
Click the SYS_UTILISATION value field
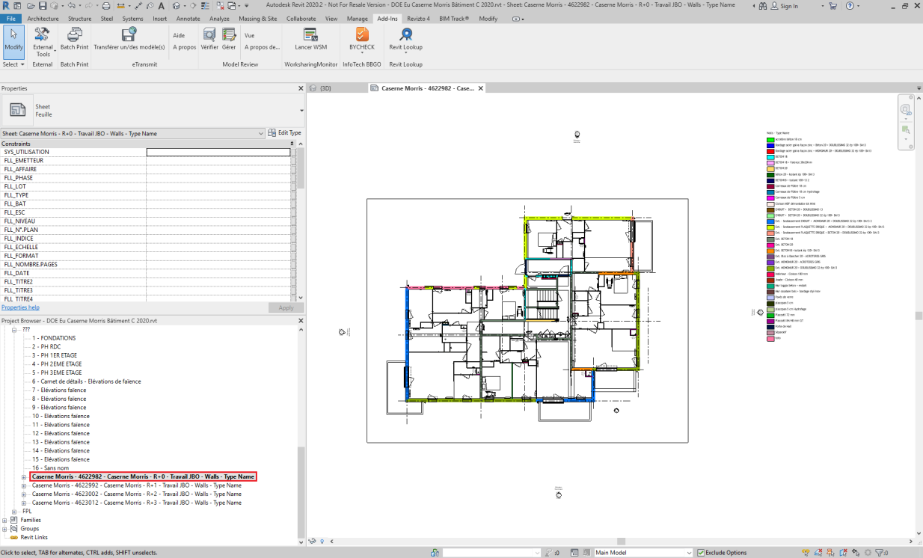pyautogui.click(x=218, y=152)
